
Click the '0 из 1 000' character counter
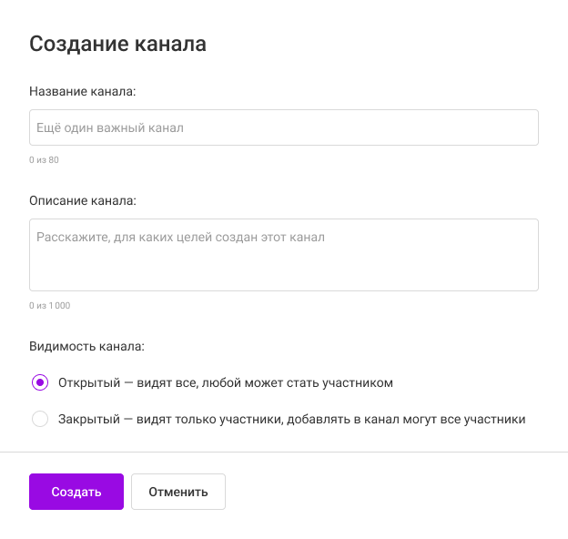(49, 306)
